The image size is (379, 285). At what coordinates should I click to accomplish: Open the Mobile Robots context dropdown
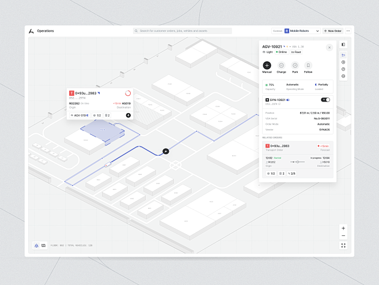302,31
